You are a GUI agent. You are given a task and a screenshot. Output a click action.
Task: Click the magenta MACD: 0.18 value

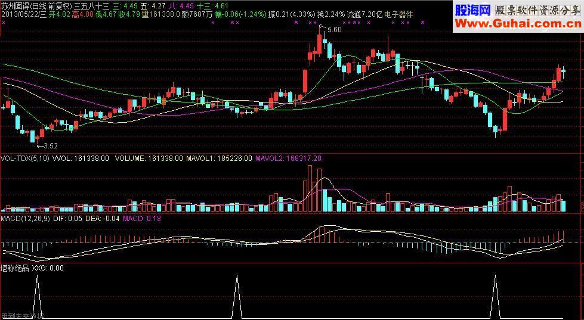tap(142, 219)
